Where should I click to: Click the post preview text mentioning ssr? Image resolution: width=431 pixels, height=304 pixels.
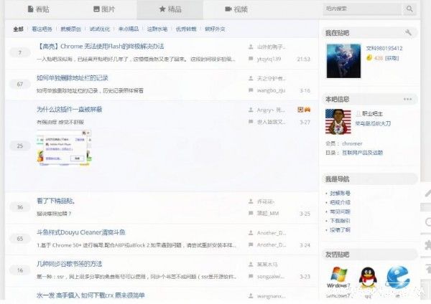pyautogui.click(x=136, y=277)
